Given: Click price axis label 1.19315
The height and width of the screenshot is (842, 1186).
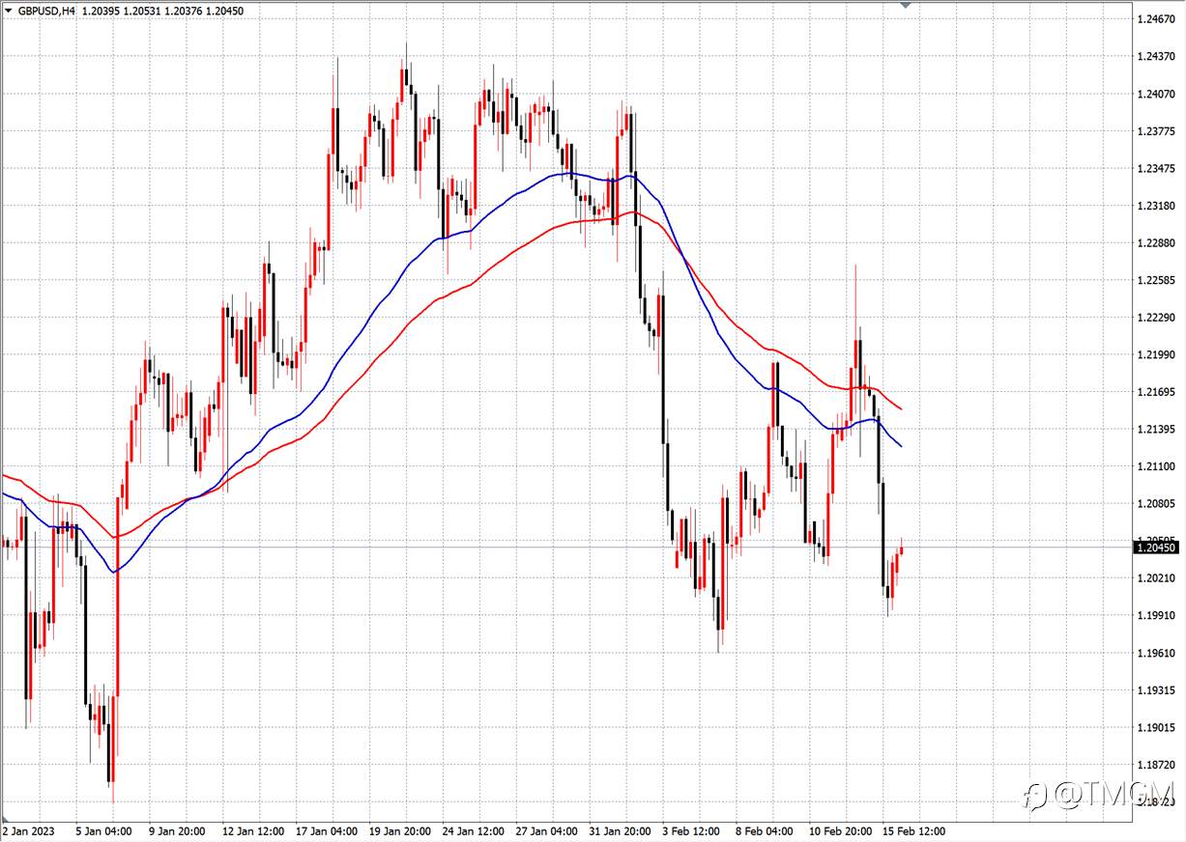Looking at the screenshot, I should pos(1156,690).
